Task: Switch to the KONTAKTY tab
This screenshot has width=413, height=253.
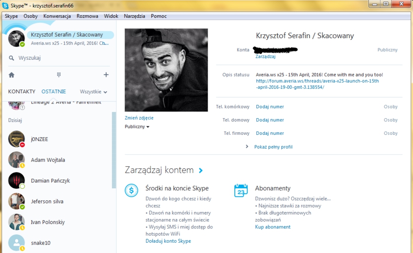Action: (x=21, y=91)
